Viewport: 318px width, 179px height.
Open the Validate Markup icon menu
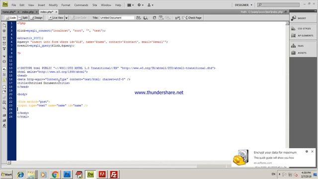click(x=178, y=18)
